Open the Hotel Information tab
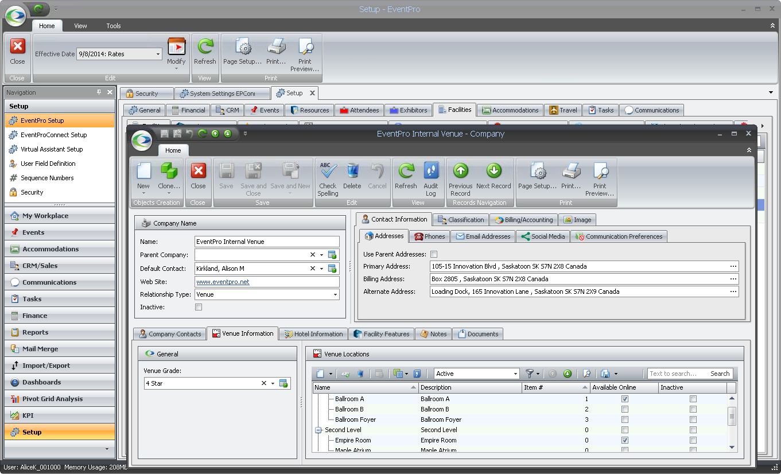 click(x=313, y=334)
